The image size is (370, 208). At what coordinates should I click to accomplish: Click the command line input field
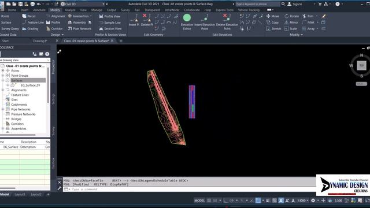(189, 189)
